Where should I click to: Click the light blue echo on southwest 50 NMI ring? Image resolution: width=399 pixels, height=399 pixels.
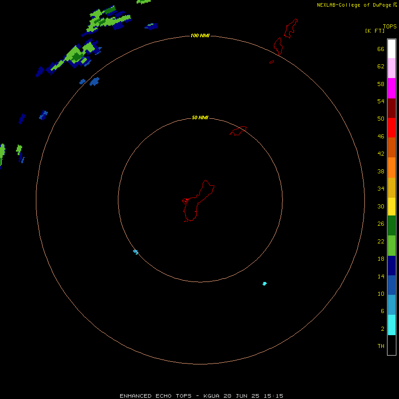[136, 252]
